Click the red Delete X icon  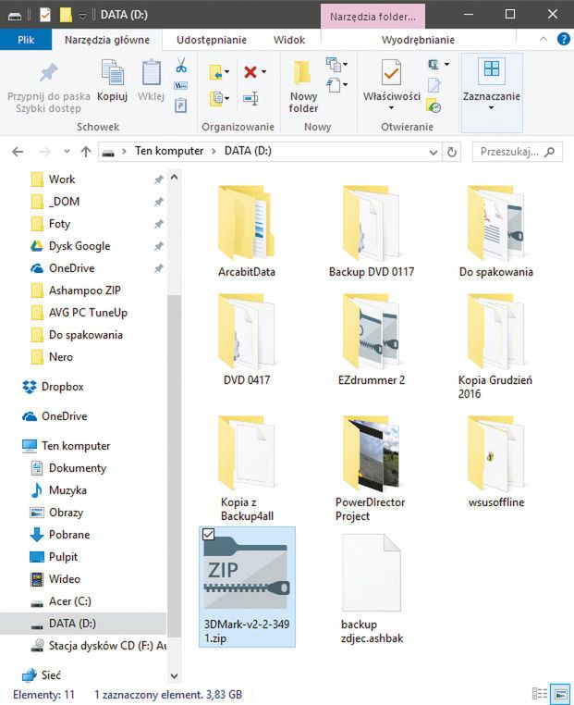(250, 72)
